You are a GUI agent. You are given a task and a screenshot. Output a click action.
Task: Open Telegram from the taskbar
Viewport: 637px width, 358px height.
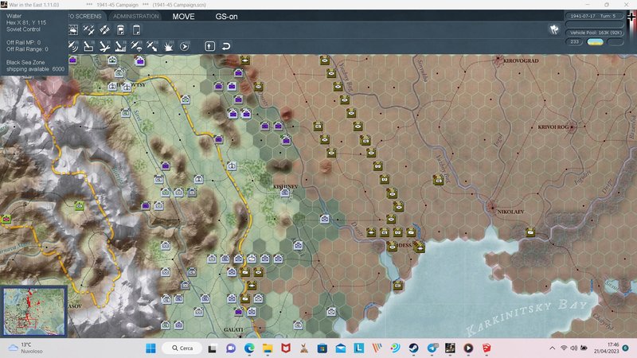click(x=432, y=348)
